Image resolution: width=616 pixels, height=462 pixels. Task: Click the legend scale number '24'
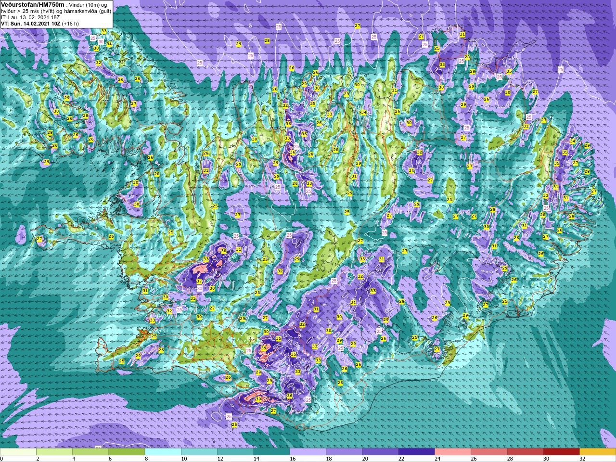point(437,459)
